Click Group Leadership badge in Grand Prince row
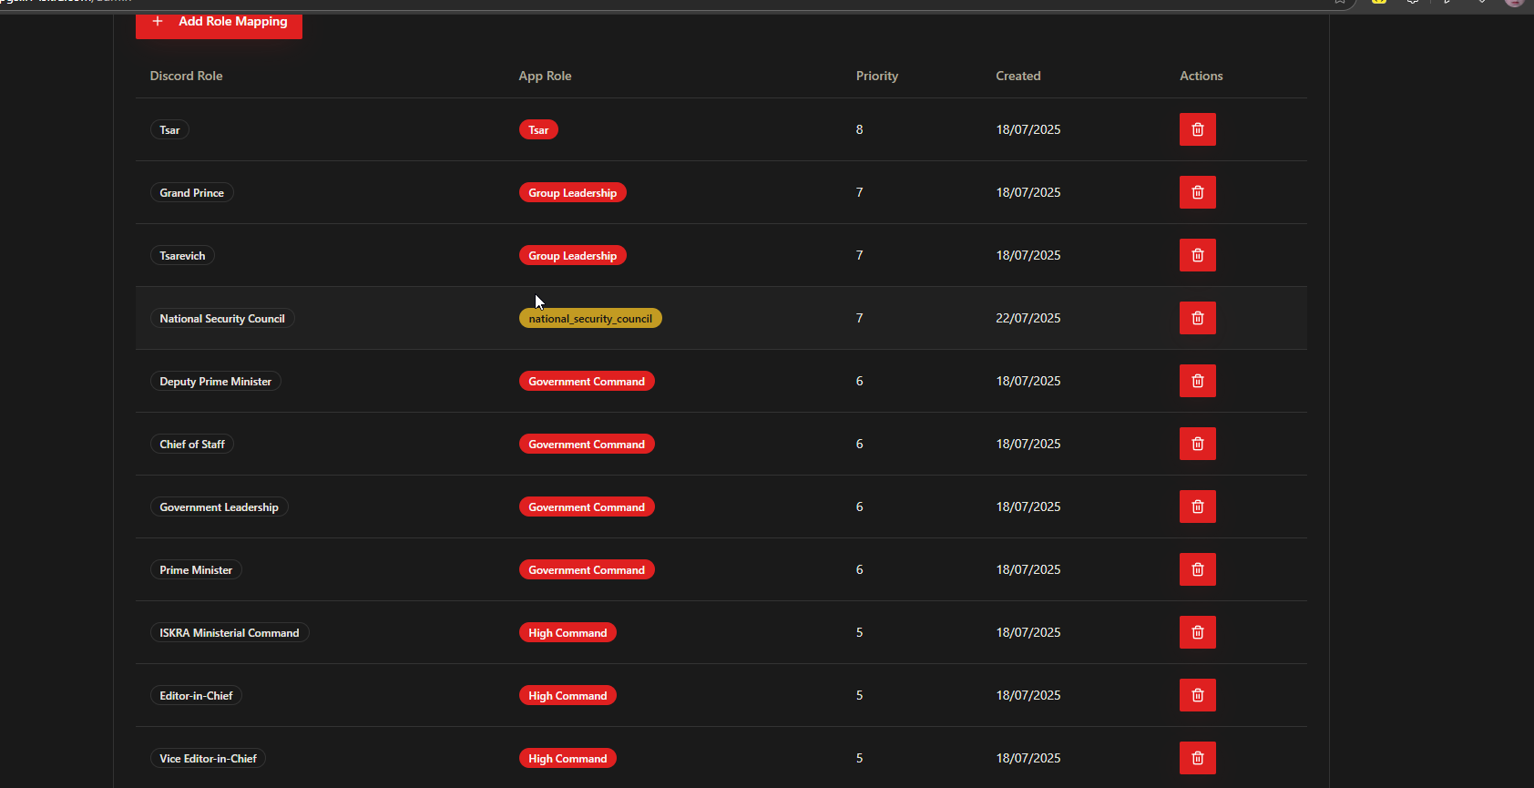 [x=572, y=192]
